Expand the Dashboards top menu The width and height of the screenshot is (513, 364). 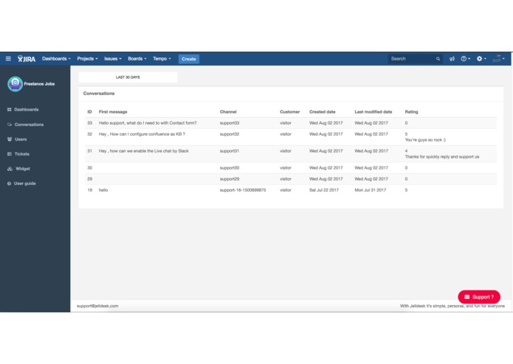click(x=56, y=59)
